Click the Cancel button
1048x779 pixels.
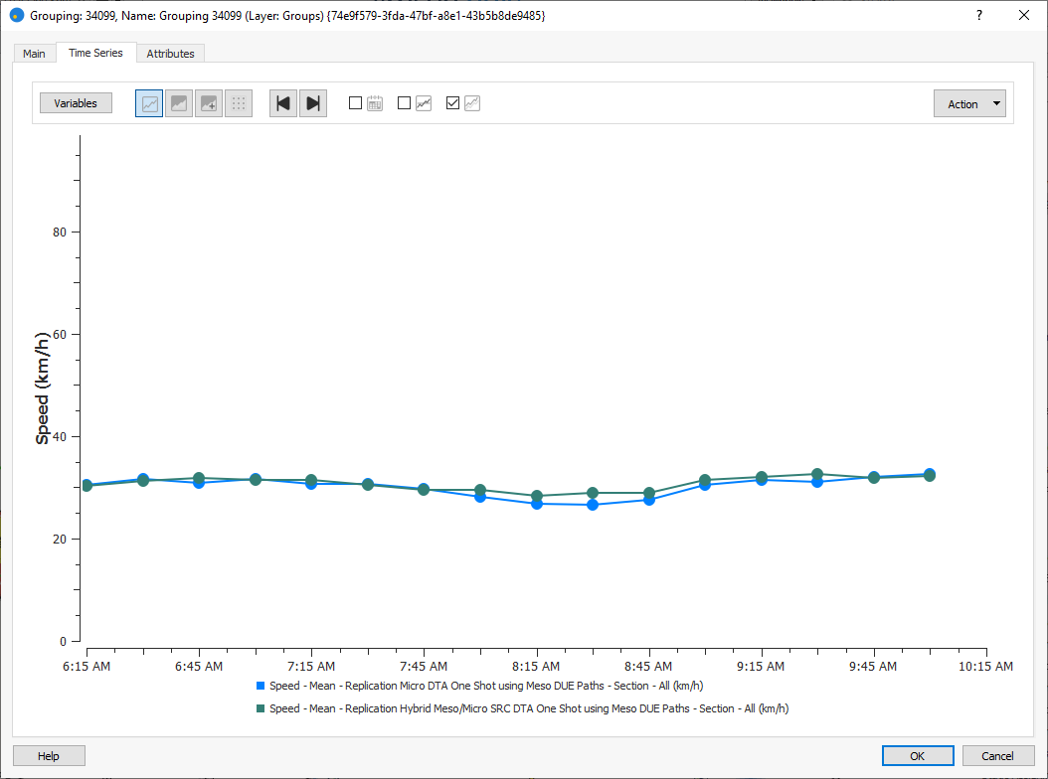coord(997,756)
